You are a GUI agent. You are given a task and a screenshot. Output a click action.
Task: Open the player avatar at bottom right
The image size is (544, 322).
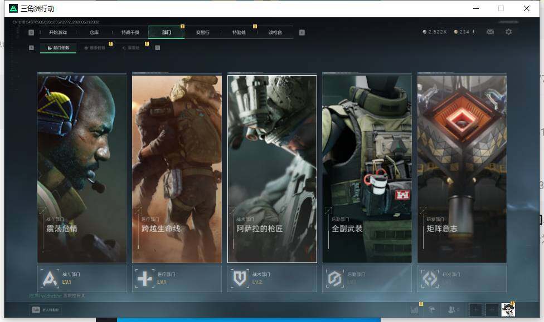(x=508, y=310)
